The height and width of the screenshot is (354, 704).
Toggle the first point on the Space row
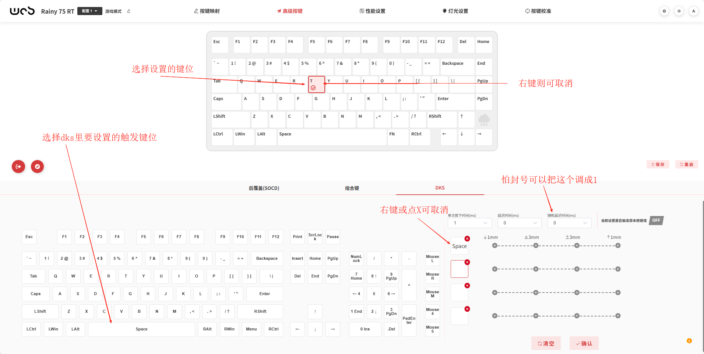point(494,245)
